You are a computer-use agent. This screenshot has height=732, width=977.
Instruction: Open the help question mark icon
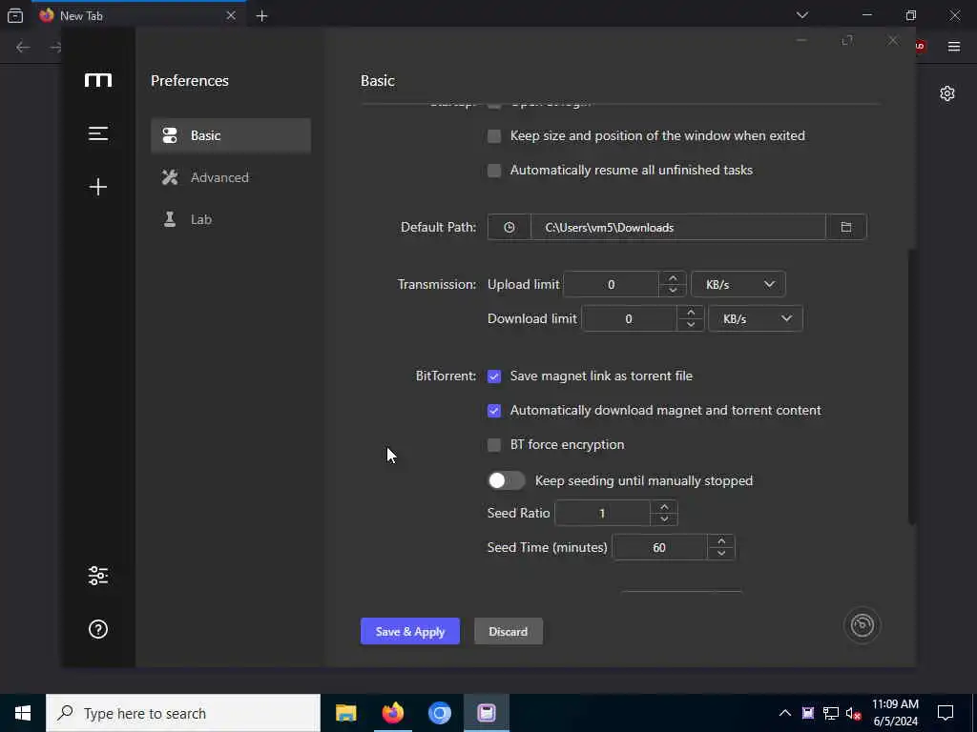click(x=98, y=629)
